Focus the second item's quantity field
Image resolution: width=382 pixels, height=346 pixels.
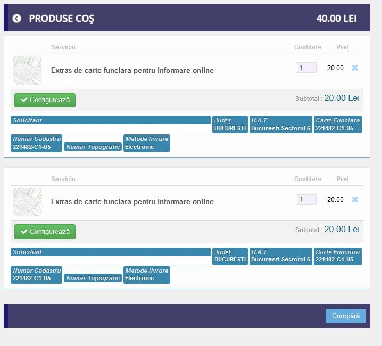coord(306,200)
